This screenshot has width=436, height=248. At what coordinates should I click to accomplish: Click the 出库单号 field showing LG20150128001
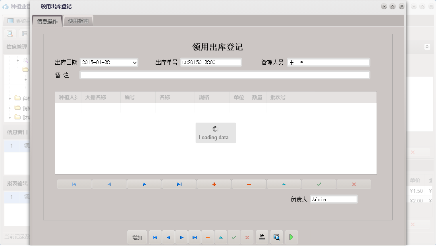[x=210, y=62]
